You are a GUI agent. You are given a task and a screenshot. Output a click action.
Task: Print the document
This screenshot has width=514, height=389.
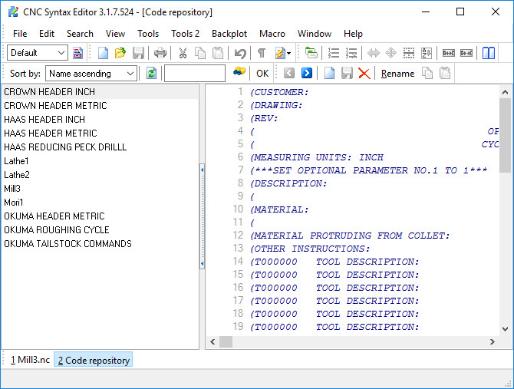(x=160, y=53)
